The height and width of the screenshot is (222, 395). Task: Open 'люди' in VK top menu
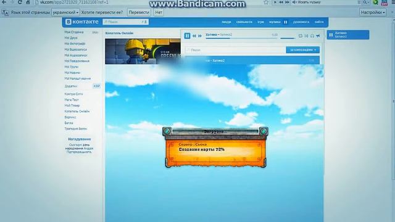pyautogui.click(x=227, y=22)
